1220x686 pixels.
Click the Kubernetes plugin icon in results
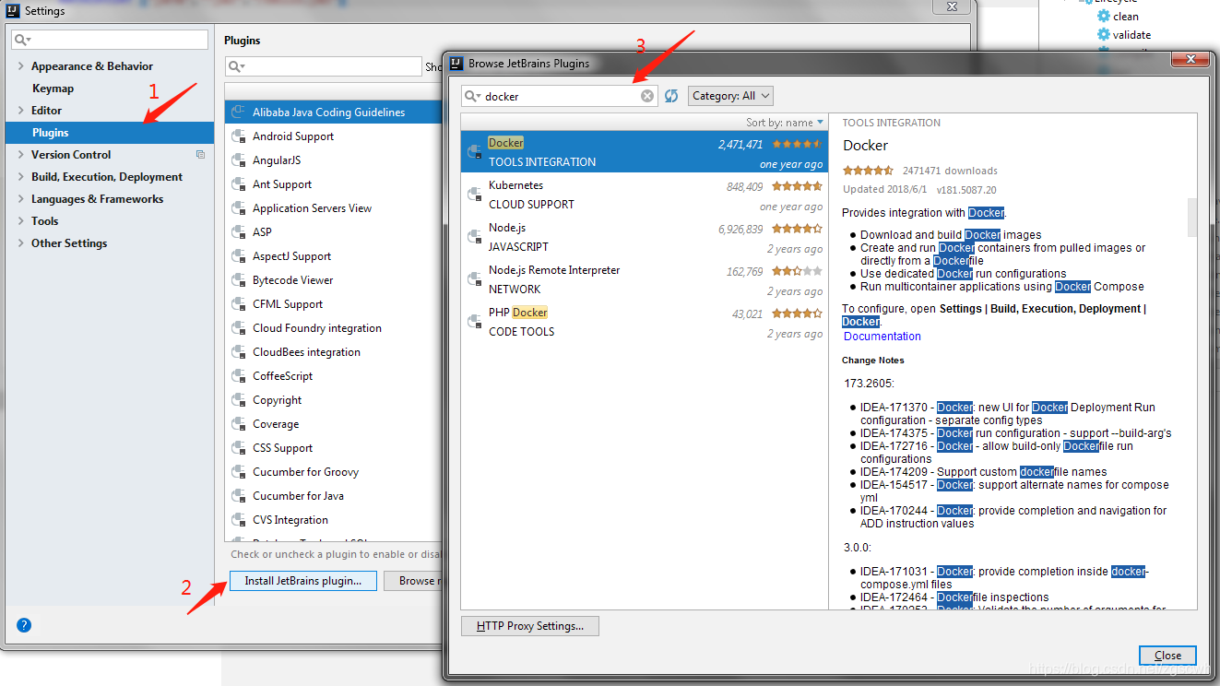(x=475, y=195)
